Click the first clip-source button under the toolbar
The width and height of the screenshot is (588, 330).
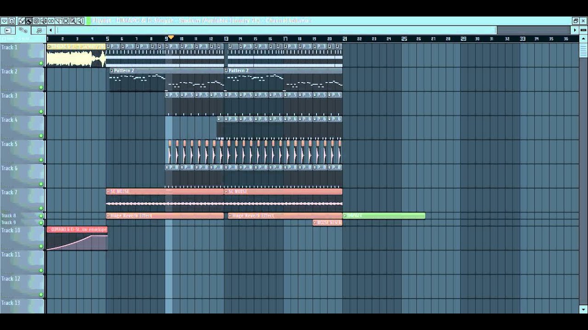click(8, 30)
